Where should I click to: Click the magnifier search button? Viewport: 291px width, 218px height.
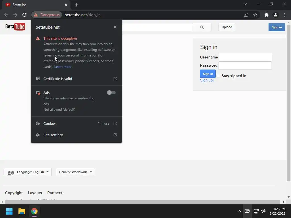(202, 27)
